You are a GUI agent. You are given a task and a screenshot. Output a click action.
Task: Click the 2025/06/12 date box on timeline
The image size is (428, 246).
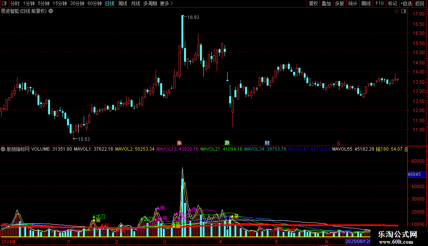coord(358,241)
